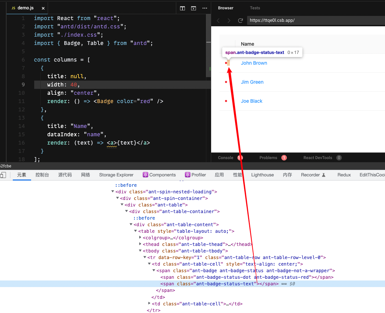This screenshot has width=385, height=313.
Task: Close the demo.js editor tab
Action: (x=43, y=8)
